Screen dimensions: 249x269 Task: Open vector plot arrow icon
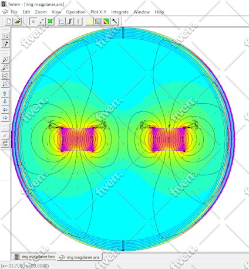pyautogui.click(x=115, y=21)
